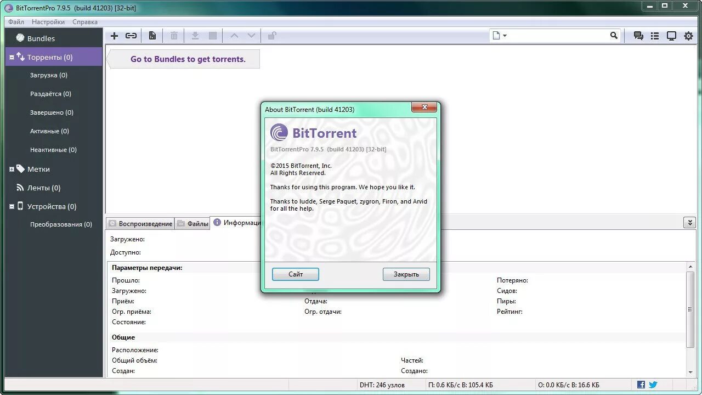This screenshot has width=702, height=395.
Task: Select Ленты (0) feeds item
Action: click(44, 188)
